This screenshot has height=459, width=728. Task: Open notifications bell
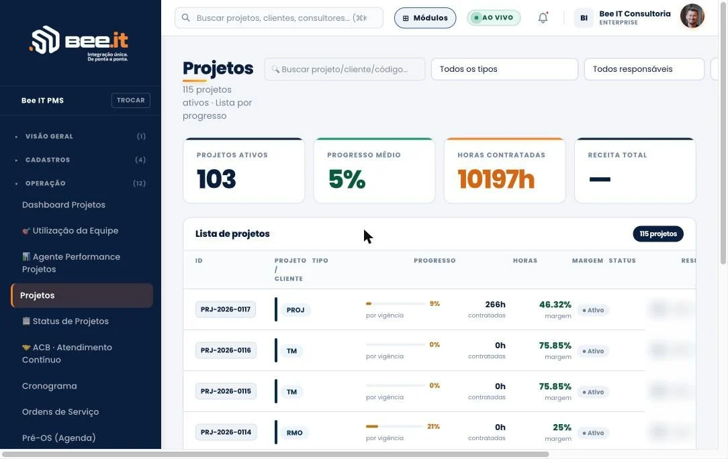click(x=543, y=18)
